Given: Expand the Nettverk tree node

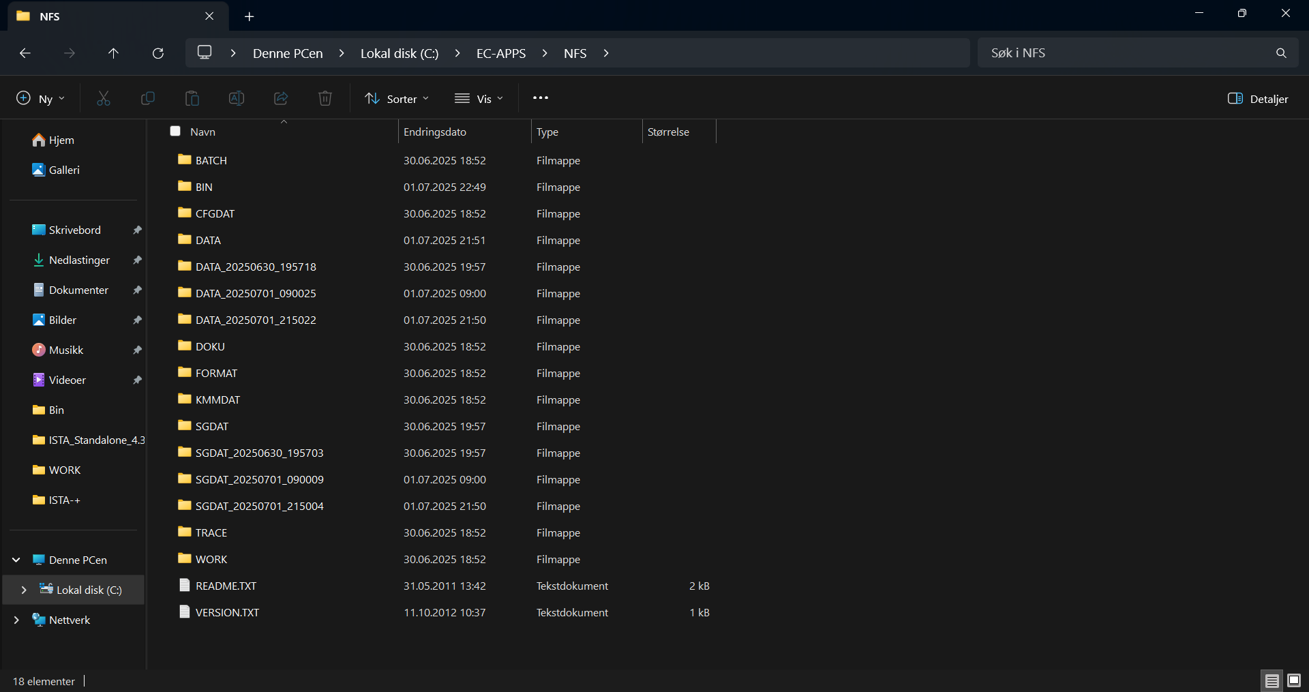Looking at the screenshot, I should click(16, 620).
